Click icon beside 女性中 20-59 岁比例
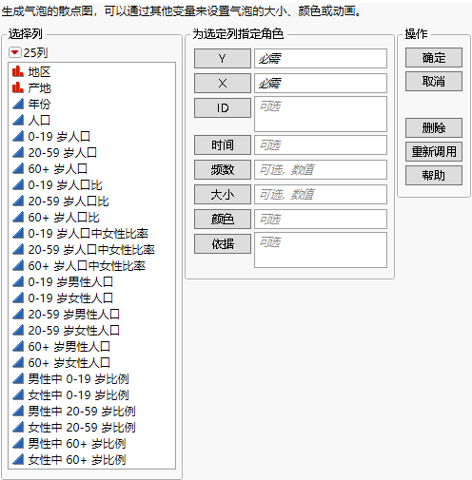 [x=18, y=427]
